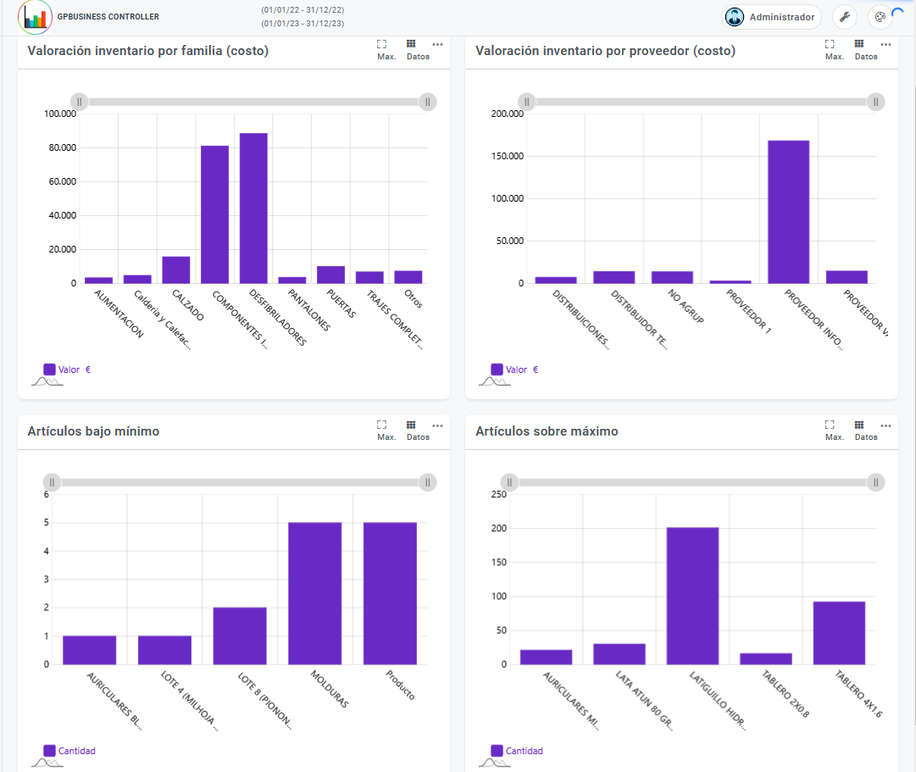916x772 pixels.
Task: Open three-dot menu on Artículos sobre máximo
Action: [x=885, y=425]
